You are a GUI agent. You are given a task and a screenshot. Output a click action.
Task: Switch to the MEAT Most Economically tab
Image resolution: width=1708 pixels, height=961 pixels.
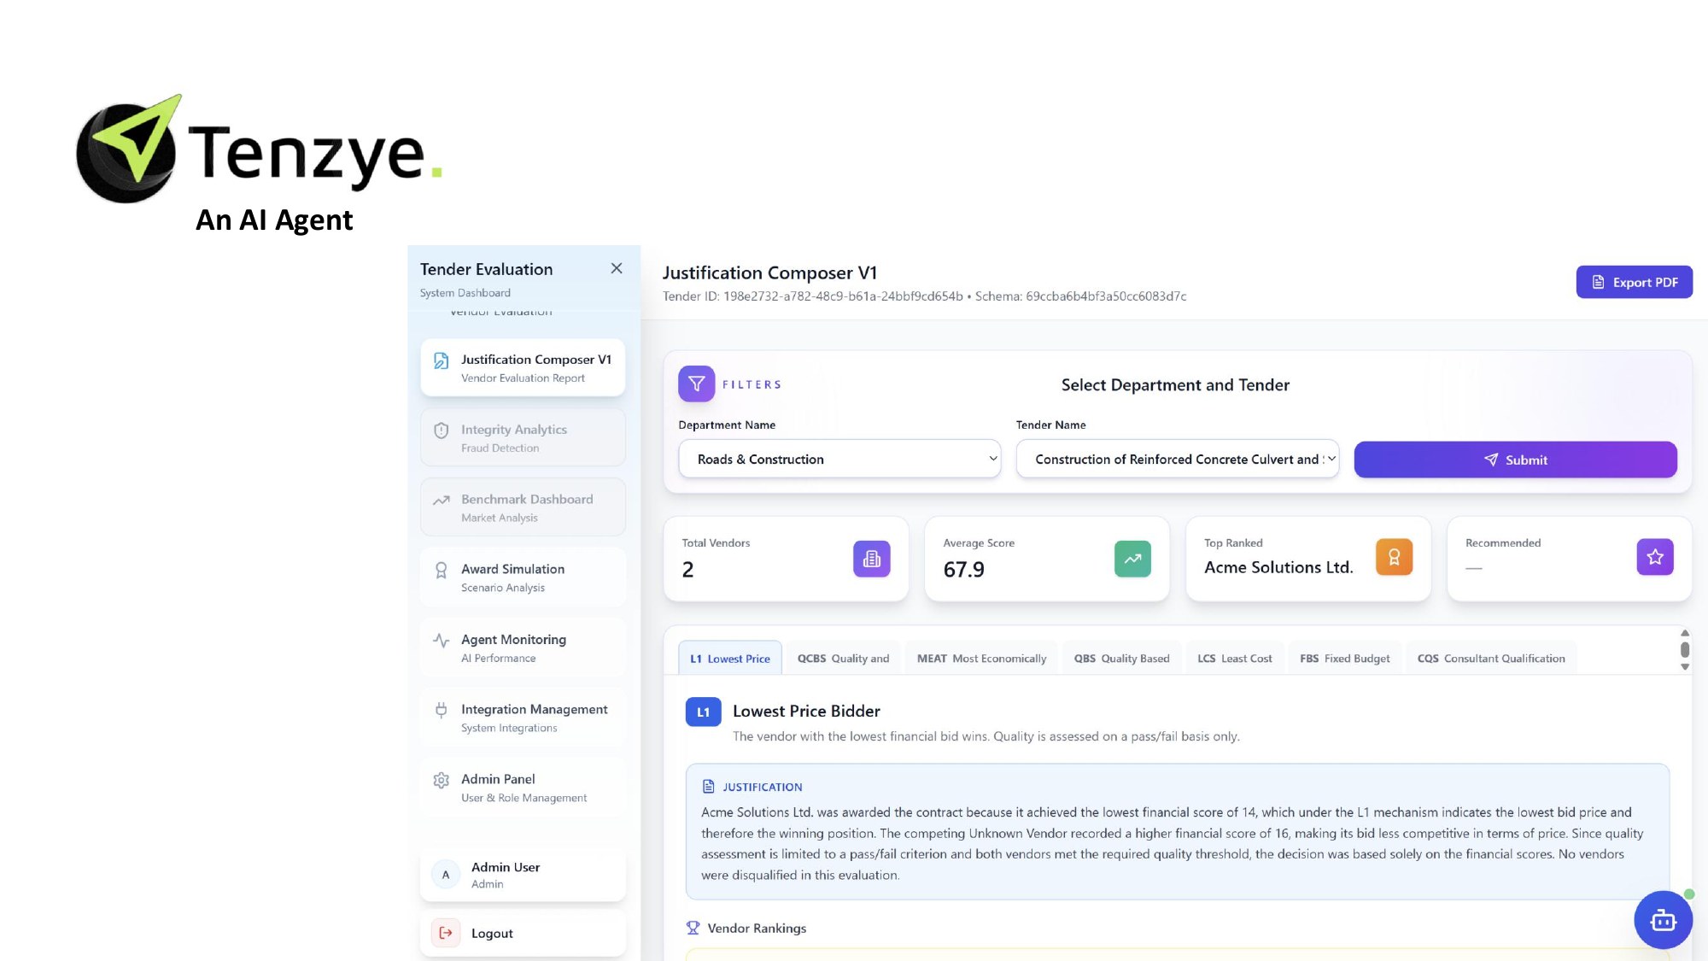(981, 659)
